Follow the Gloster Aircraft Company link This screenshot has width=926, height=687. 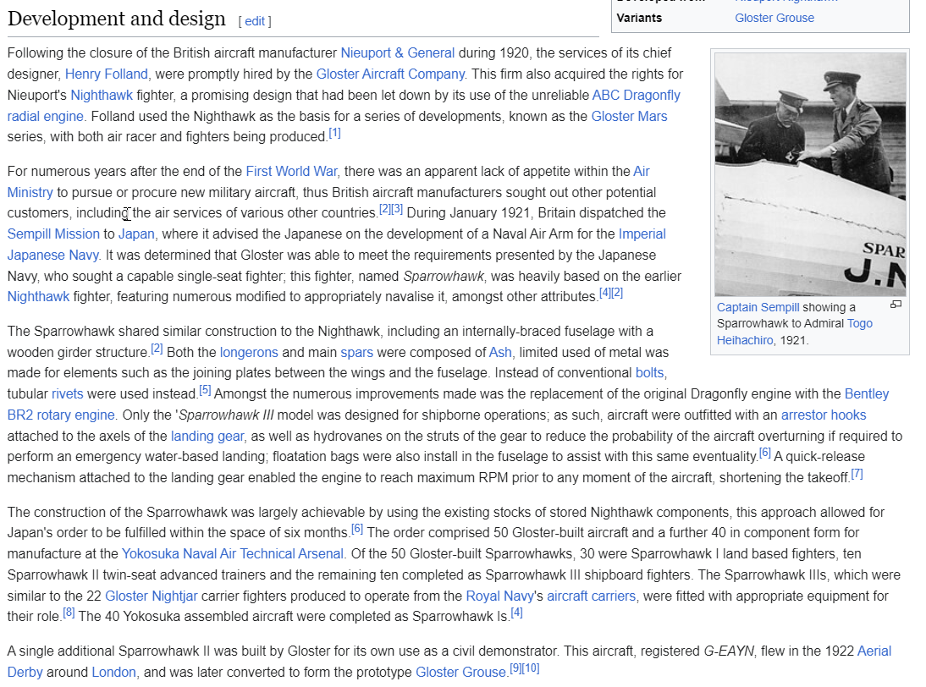390,74
